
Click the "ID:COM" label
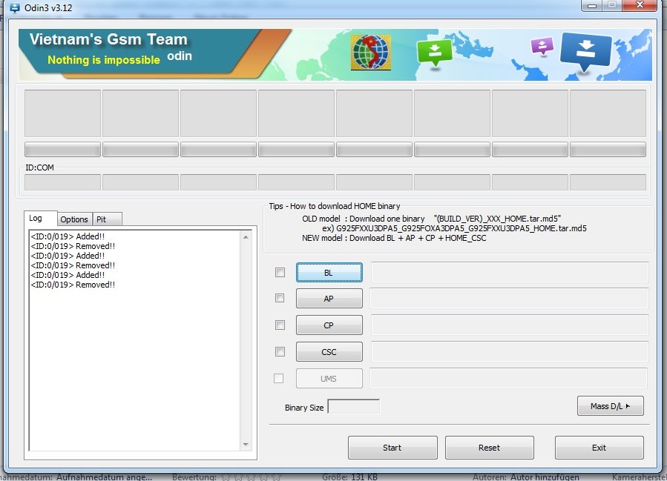(x=39, y=167)
